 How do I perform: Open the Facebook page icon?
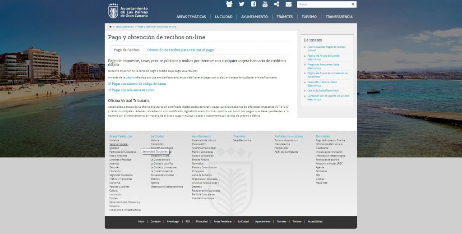[253, 4]
